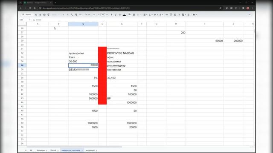
Task: Switch to the Брокеры sheet tab
Action: pyautogui.click(x=41, y=150)
